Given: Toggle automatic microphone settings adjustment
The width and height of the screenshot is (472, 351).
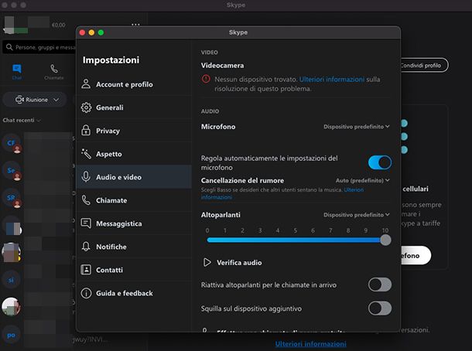Looking at the screenshot, I should point(380,162).
